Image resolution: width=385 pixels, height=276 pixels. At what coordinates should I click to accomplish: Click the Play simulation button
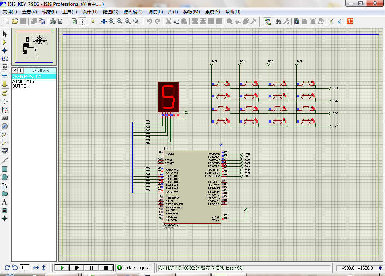62,268
